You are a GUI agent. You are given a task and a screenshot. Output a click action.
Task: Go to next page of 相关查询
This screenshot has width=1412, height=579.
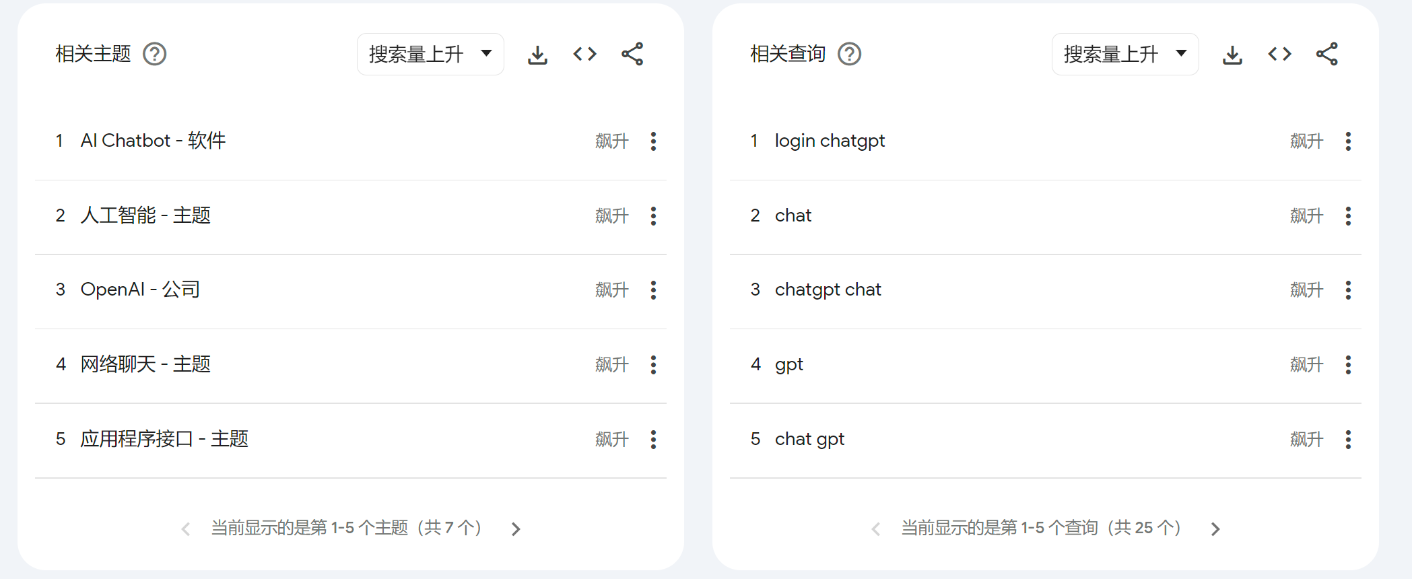pos(1215,529)
